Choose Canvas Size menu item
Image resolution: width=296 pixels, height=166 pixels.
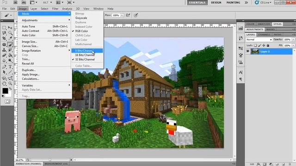(x=45, y=46)
